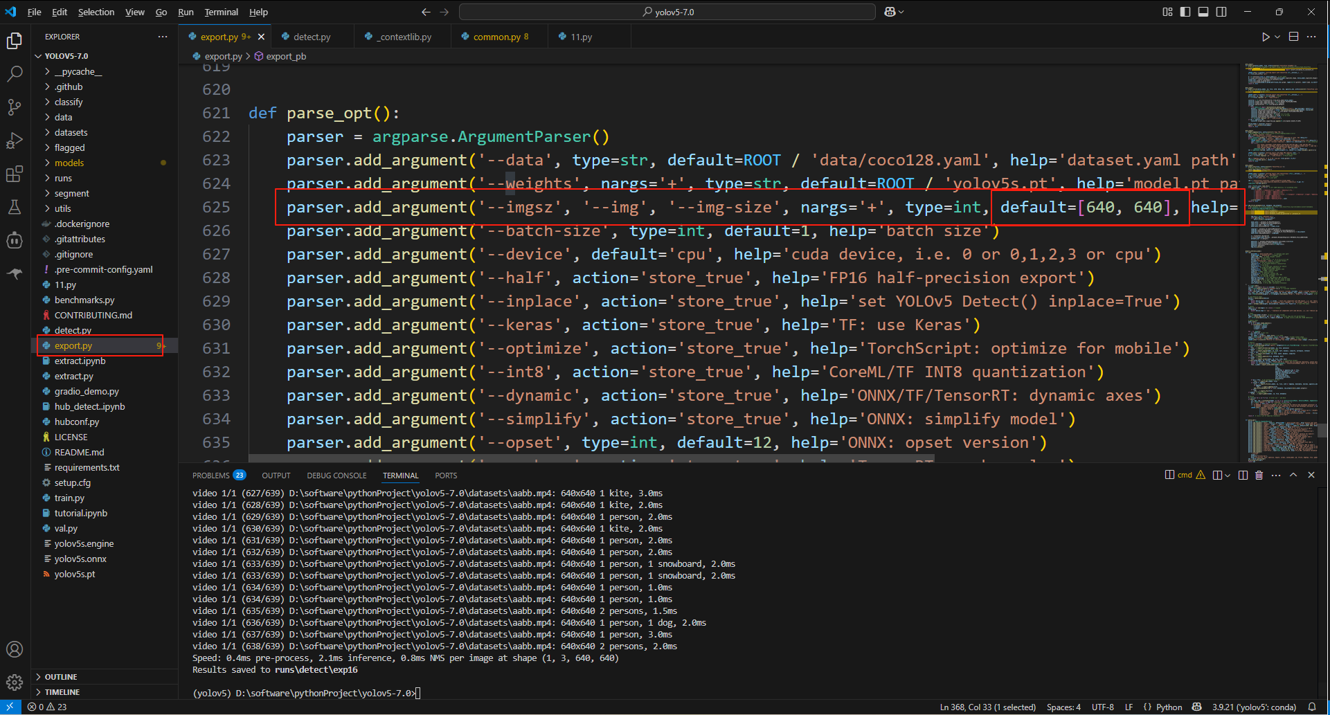Image resolution: width=1330 pixels, height=715 pixels.
Task: Maximize the terminal panel with chevron
Action: pos(1293,475)
